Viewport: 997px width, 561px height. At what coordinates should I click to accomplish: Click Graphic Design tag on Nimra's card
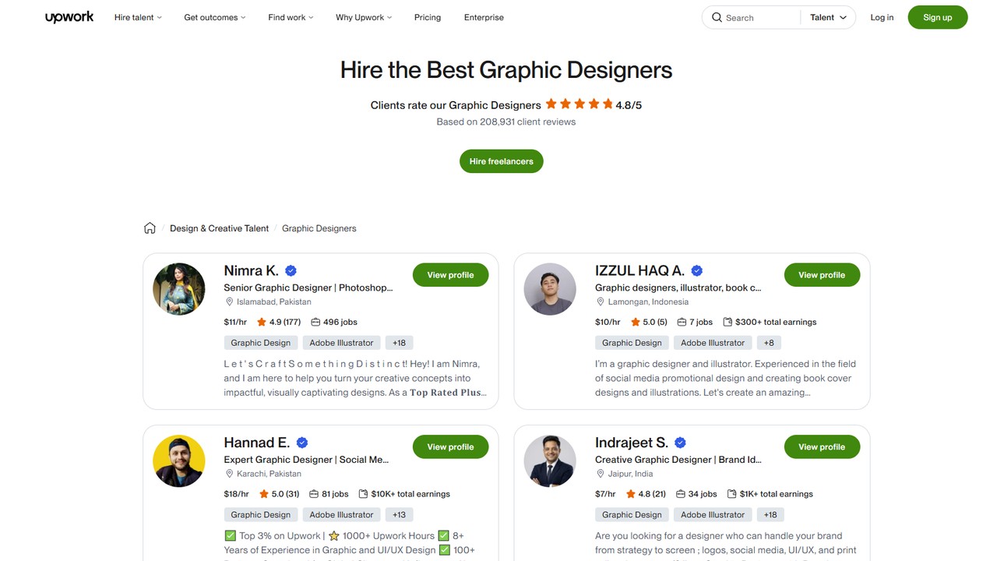[x=261, y=343]
